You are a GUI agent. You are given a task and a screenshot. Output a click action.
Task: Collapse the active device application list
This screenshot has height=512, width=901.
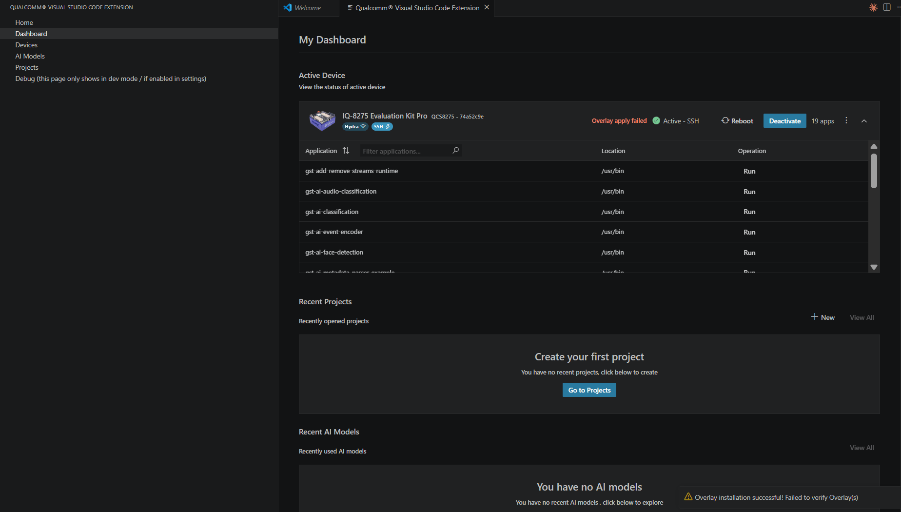864,121
